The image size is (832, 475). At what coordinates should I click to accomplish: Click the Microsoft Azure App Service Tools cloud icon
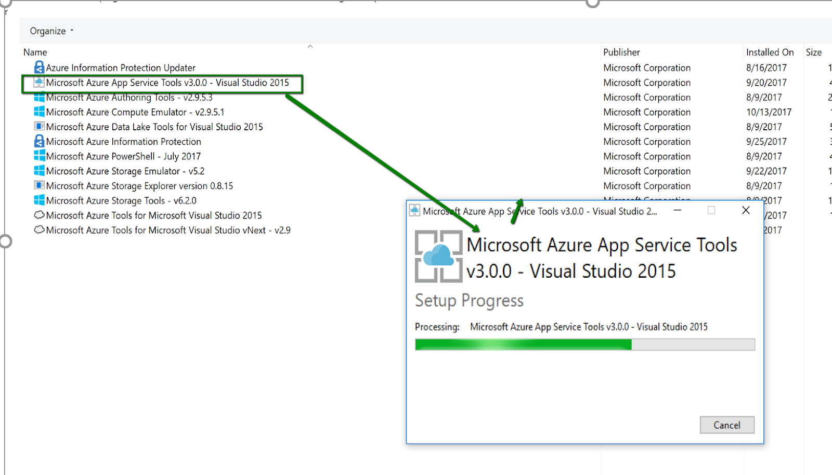(x=38, y=82)
